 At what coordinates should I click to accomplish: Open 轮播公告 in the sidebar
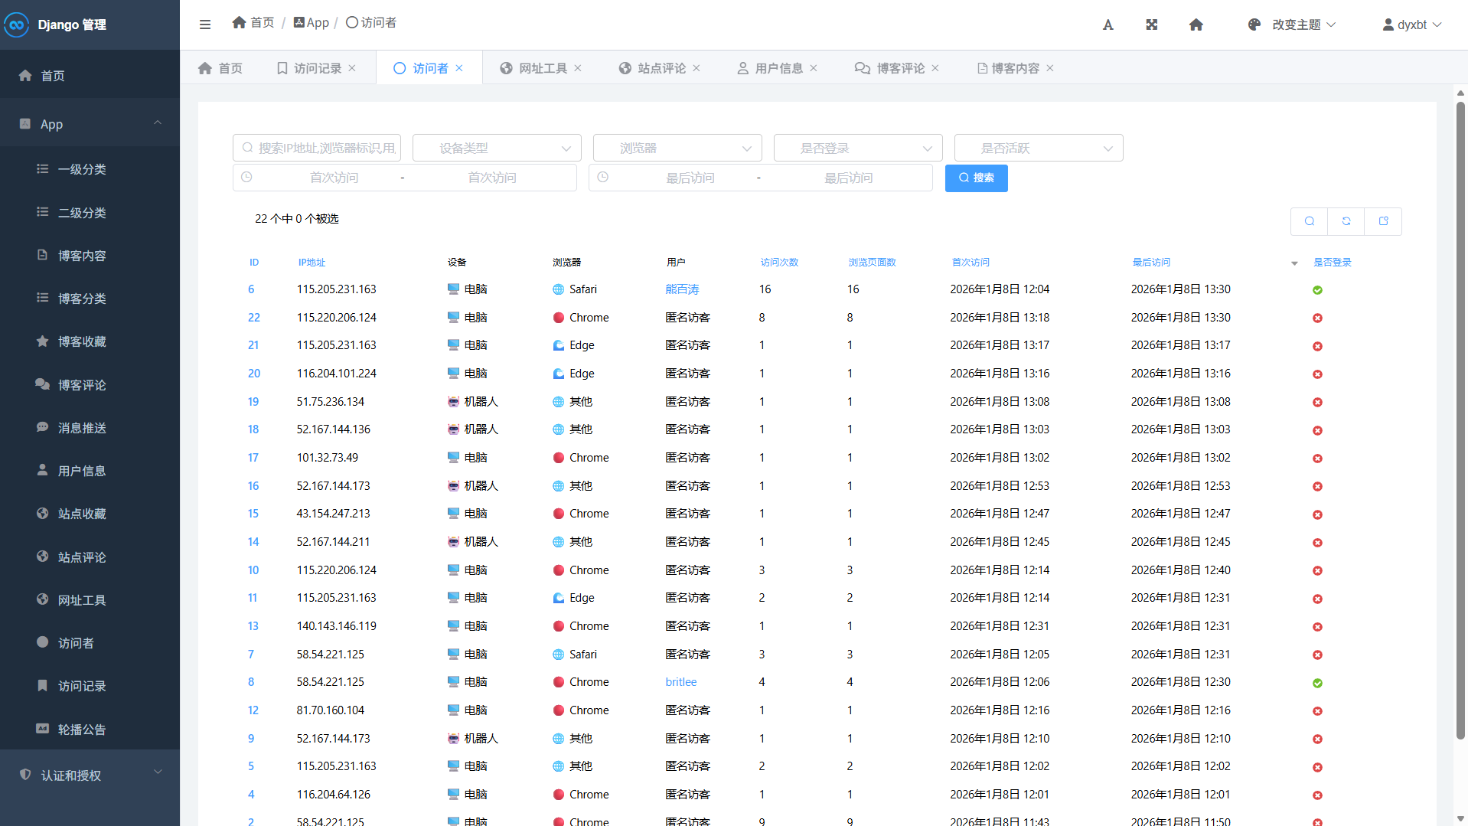tap(82, 730)
